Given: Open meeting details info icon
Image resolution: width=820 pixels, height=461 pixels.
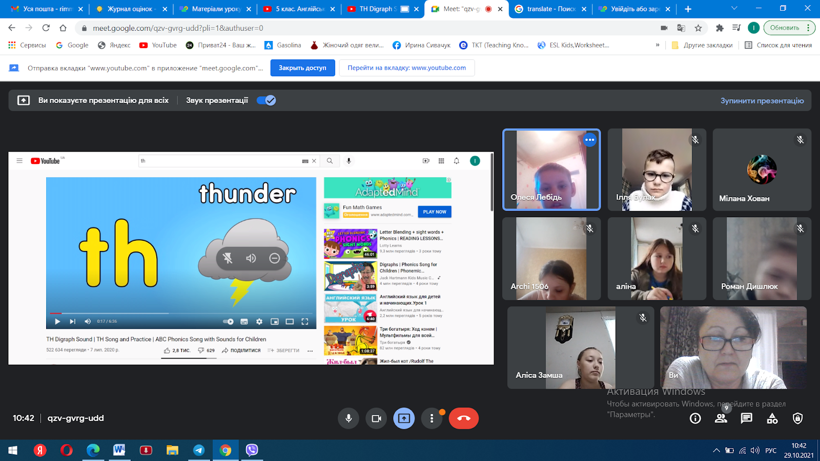Looking at the screenshot, I should (695, 418).
